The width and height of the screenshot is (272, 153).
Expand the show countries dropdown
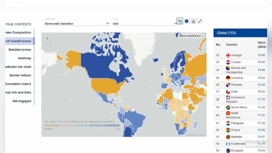[190, 36]
